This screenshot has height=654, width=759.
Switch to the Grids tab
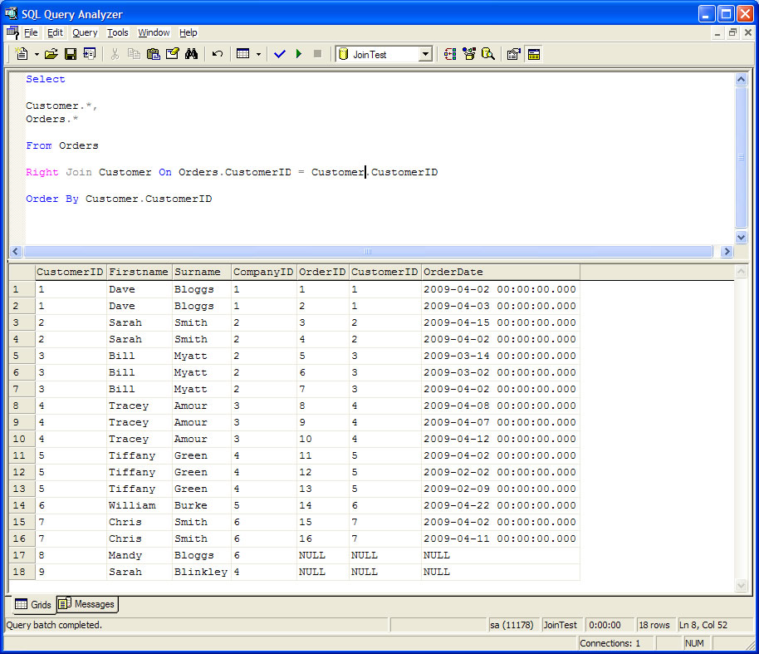click(x=33, y=605)
